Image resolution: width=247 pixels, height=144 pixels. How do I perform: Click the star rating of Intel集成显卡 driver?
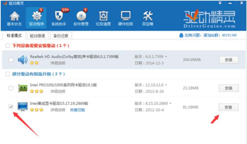tap(36, 110)
